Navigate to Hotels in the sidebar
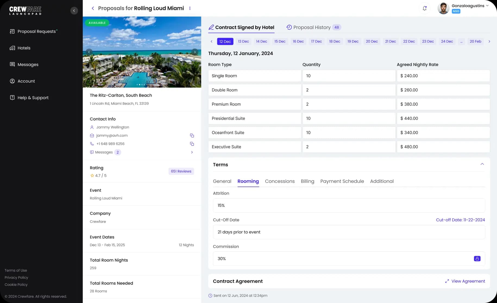Screen dimensions: 497x303 point(20,48)
